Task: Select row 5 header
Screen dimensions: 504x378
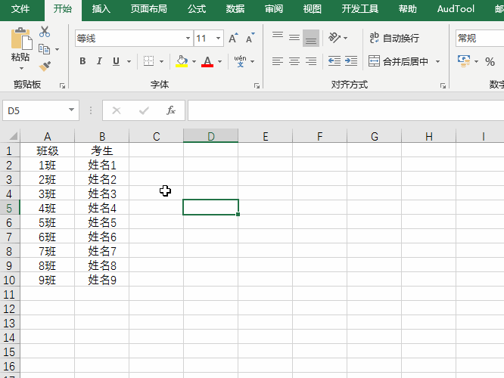Action: pyautogui.click(x=9, y=208)
